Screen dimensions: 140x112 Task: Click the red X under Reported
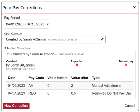77,65
